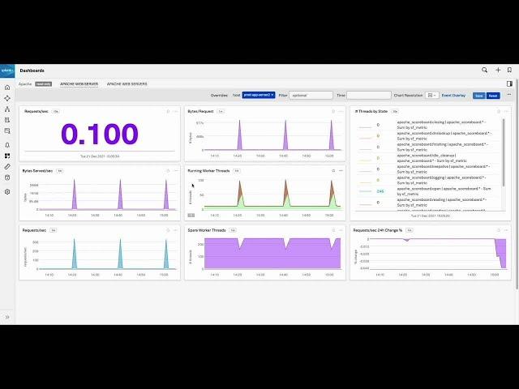Click the 10s resolution pill on top Requests/sec
519x389 pixels.
pos(56,112)
